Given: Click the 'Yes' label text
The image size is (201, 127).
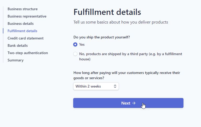Looking at the screenshot, I should [82, 44].
